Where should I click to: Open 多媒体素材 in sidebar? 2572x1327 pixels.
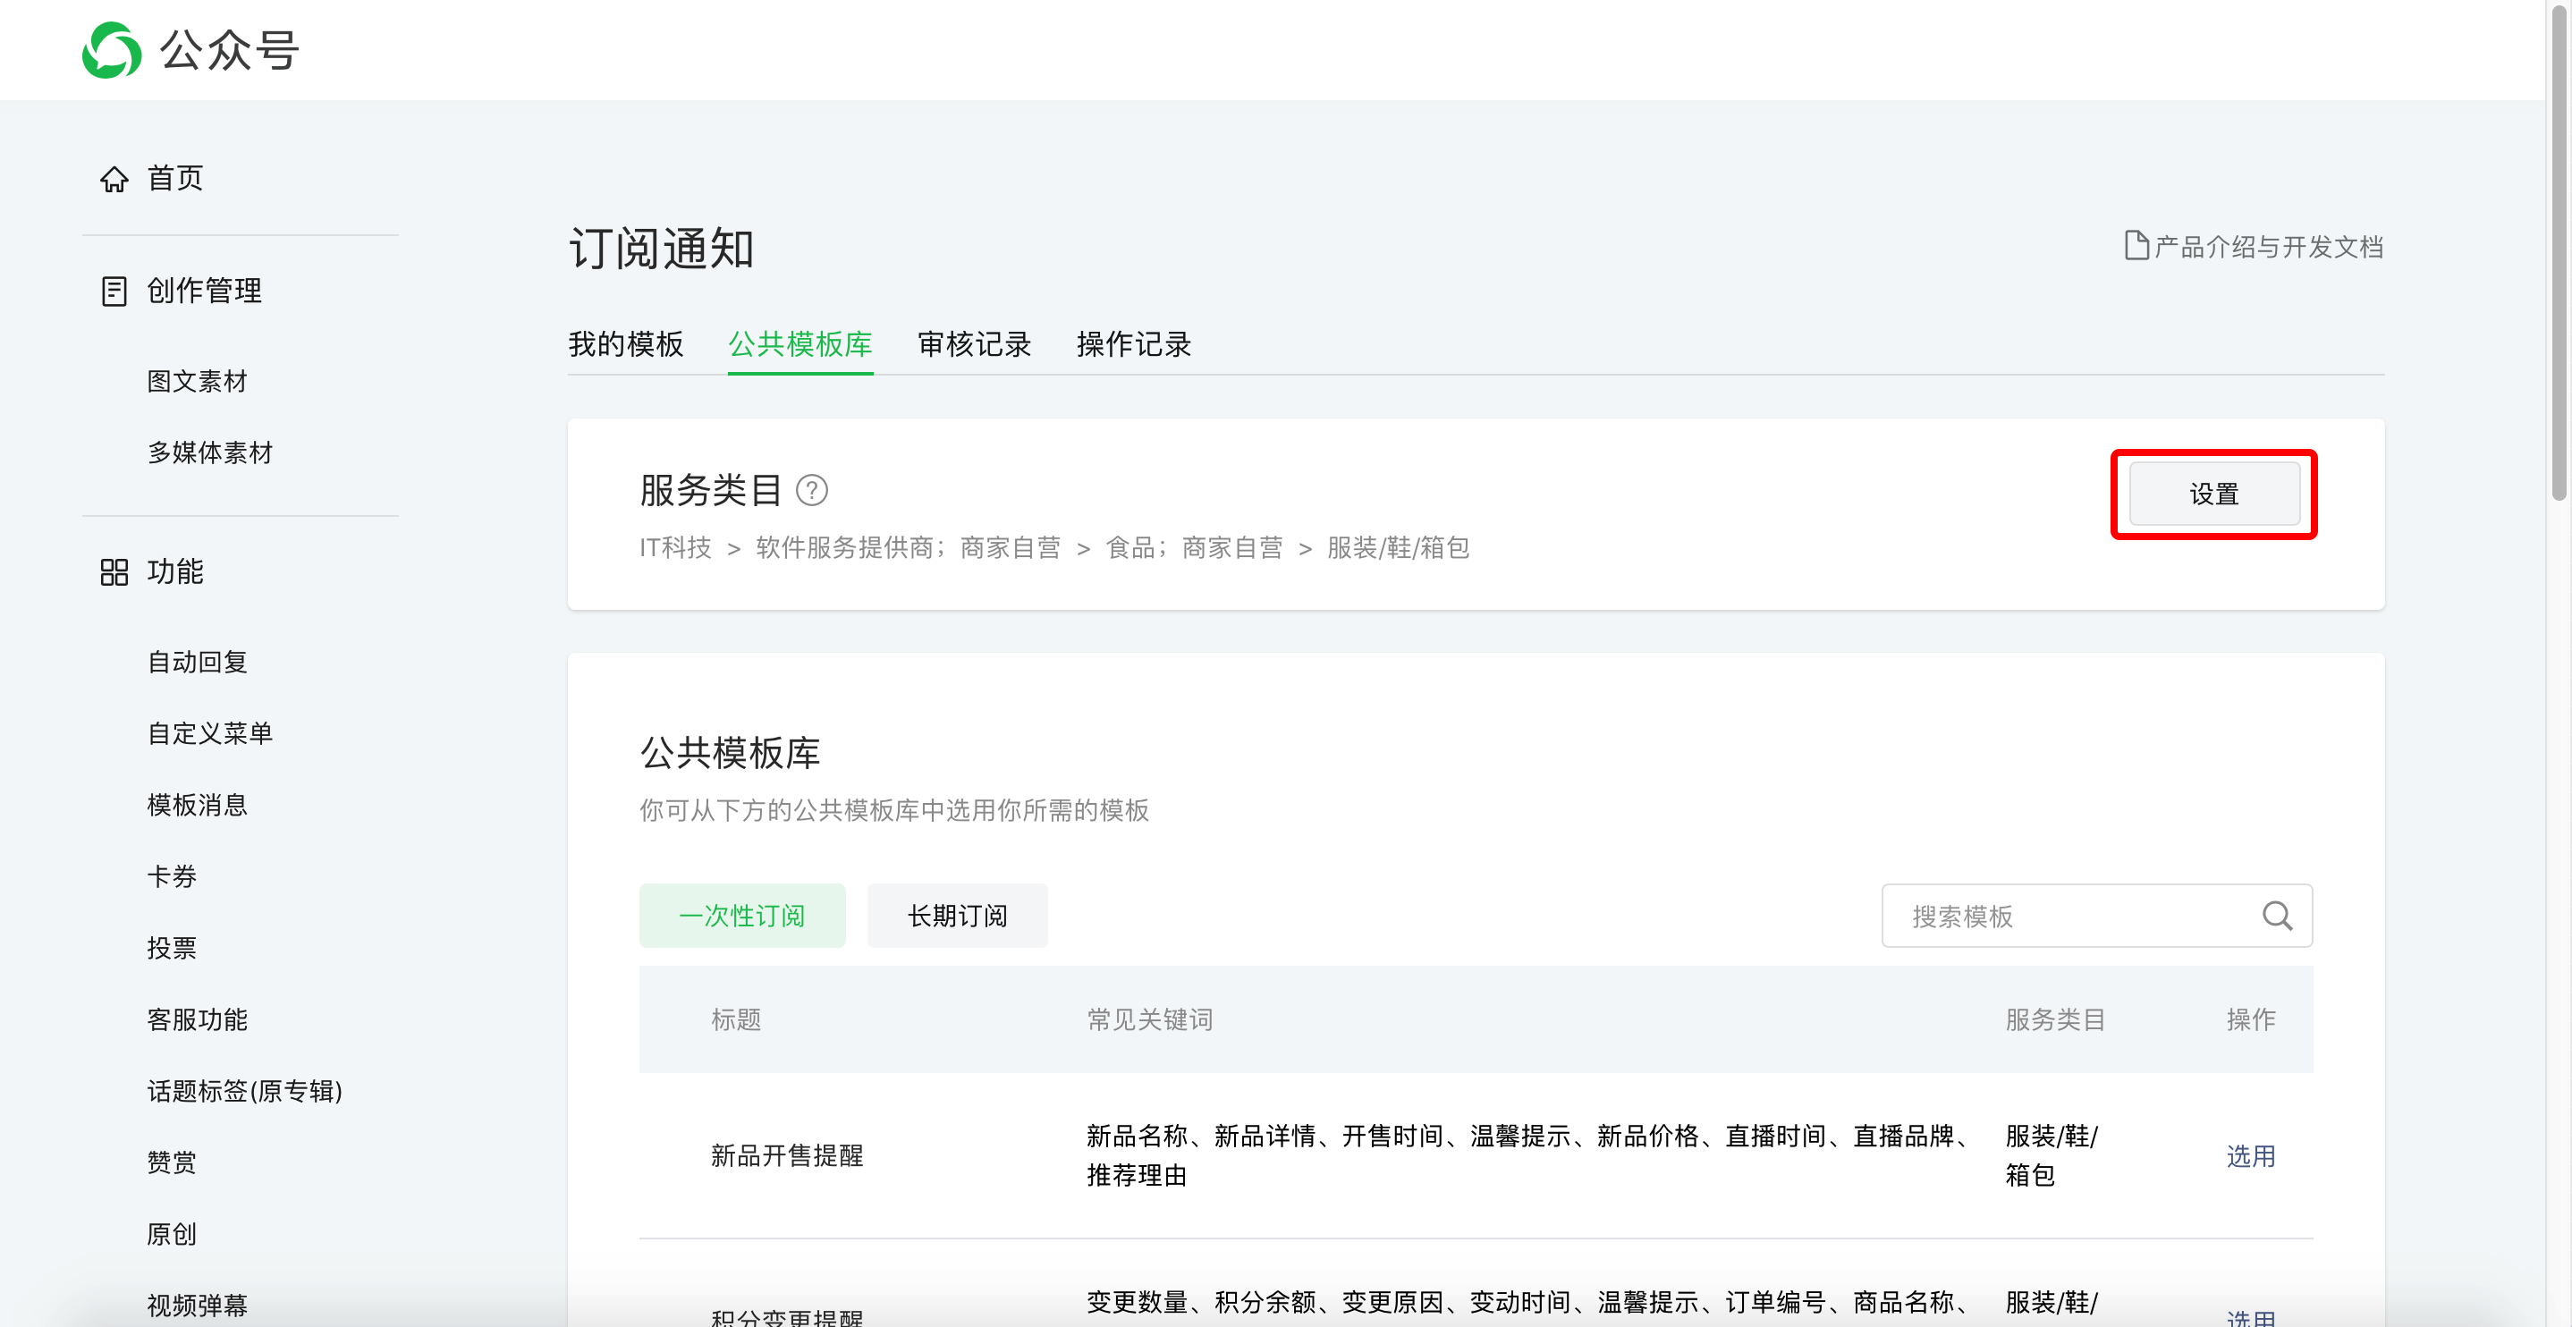(209, 452)
